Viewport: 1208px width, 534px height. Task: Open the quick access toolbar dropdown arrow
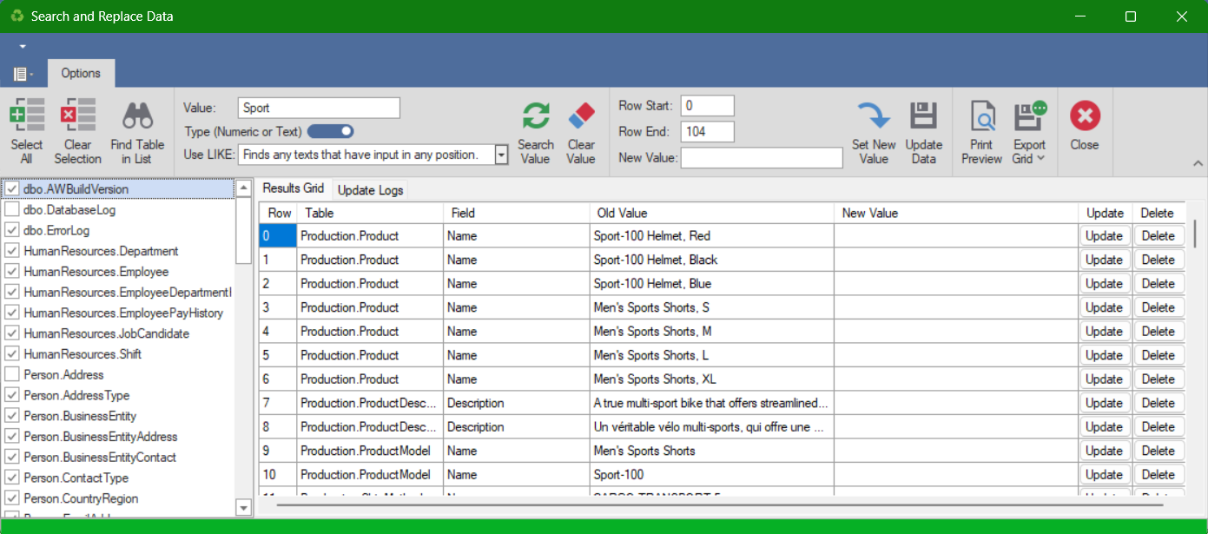23,46
